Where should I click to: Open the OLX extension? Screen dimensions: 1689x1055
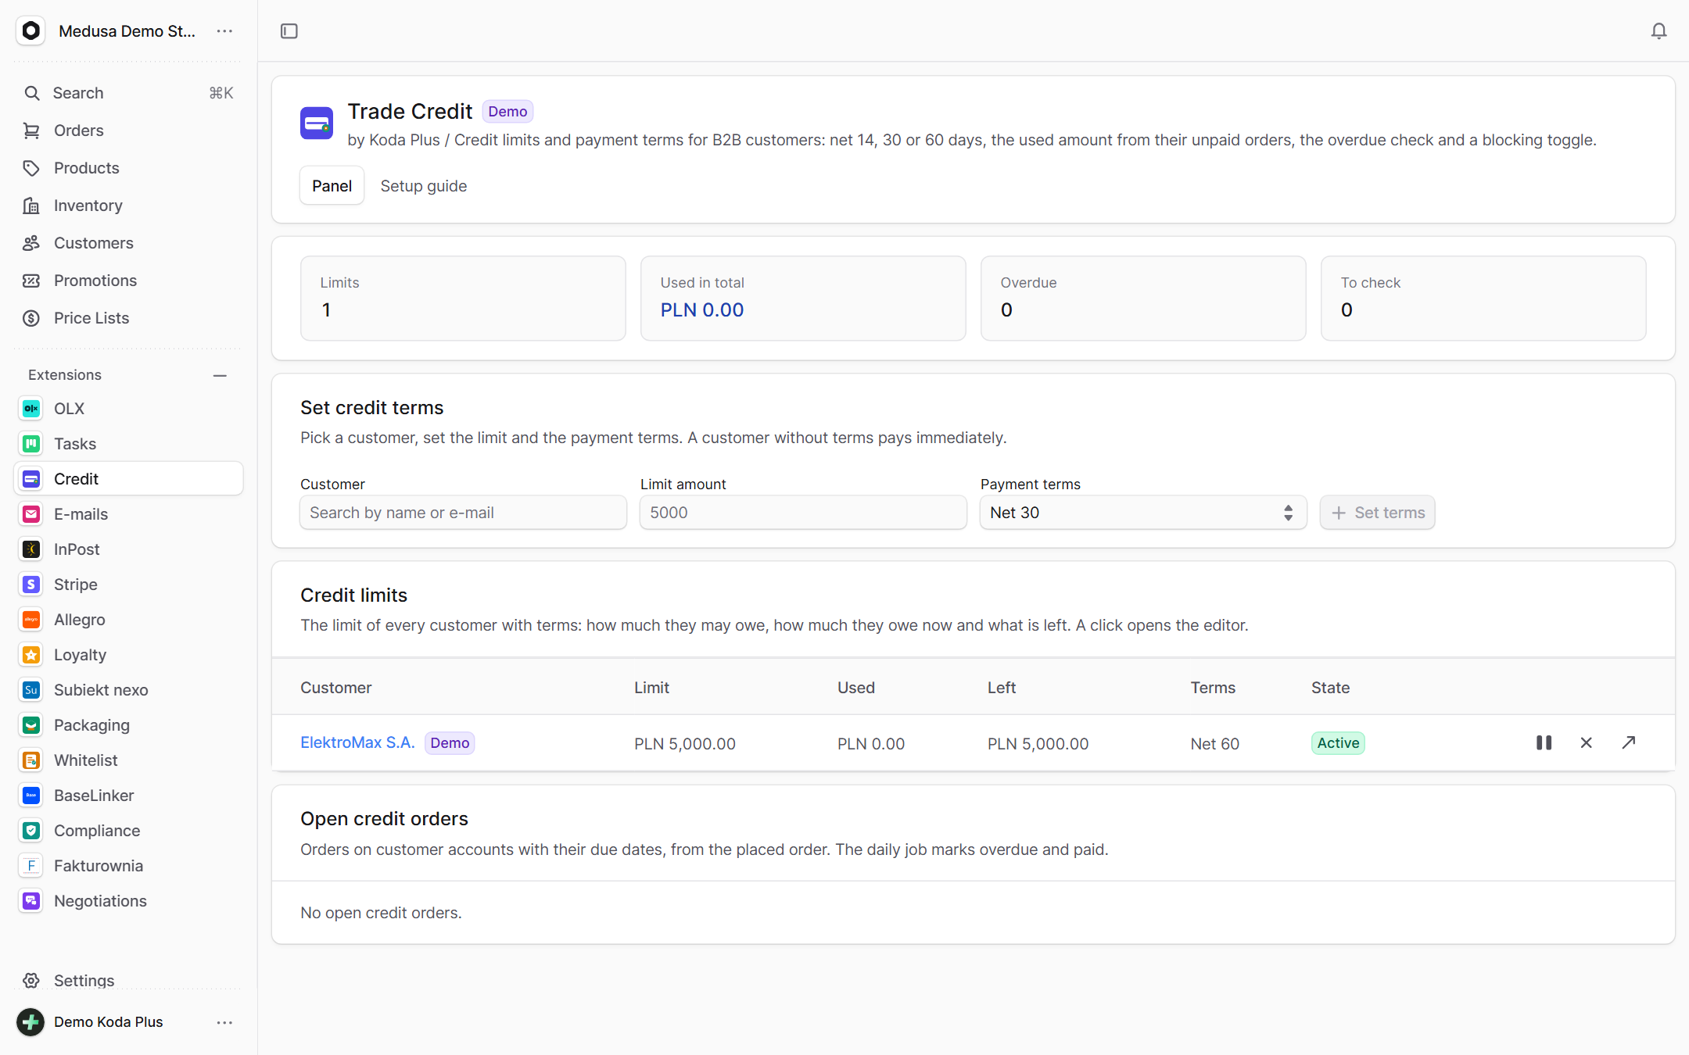[129, 409]
